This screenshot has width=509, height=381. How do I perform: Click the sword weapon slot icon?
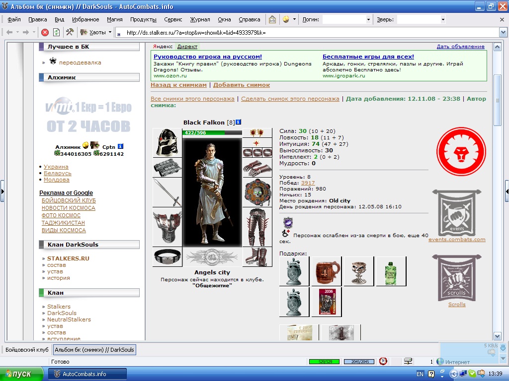coord(167,192)
